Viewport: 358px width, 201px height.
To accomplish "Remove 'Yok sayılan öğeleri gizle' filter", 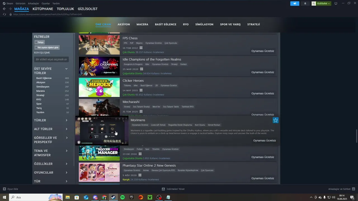I will (x=47, y=47).
